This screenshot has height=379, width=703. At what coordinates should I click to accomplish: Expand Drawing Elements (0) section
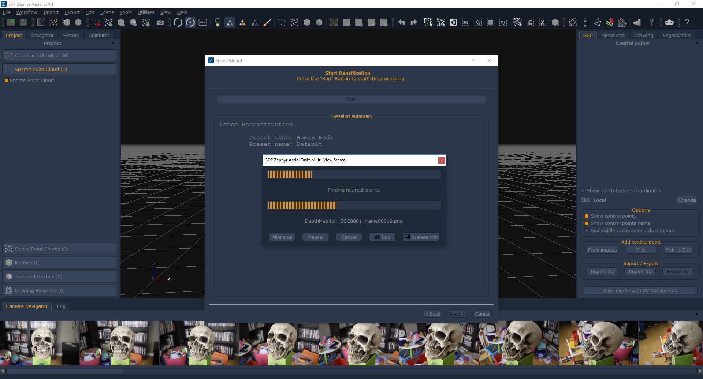click(x=60, y=290)
